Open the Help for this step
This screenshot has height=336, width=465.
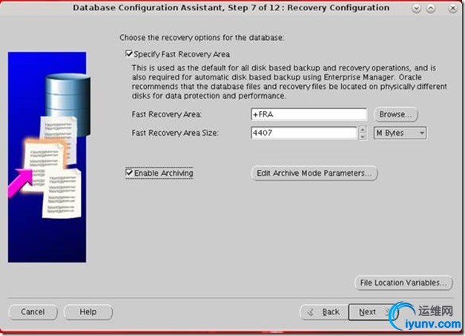88,312
